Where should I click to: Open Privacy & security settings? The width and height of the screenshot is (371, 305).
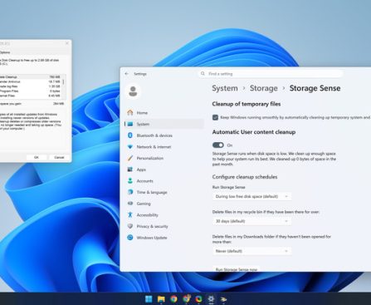click(164, 226)
